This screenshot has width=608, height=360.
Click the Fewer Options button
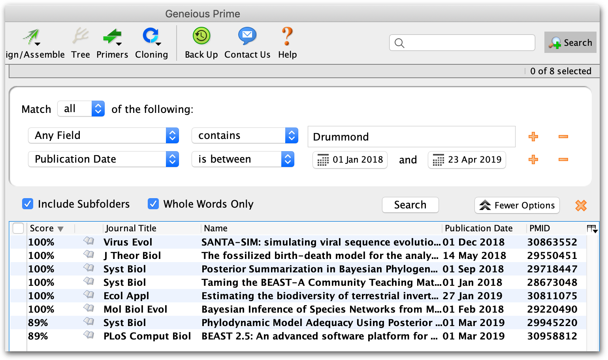point(517,205)
